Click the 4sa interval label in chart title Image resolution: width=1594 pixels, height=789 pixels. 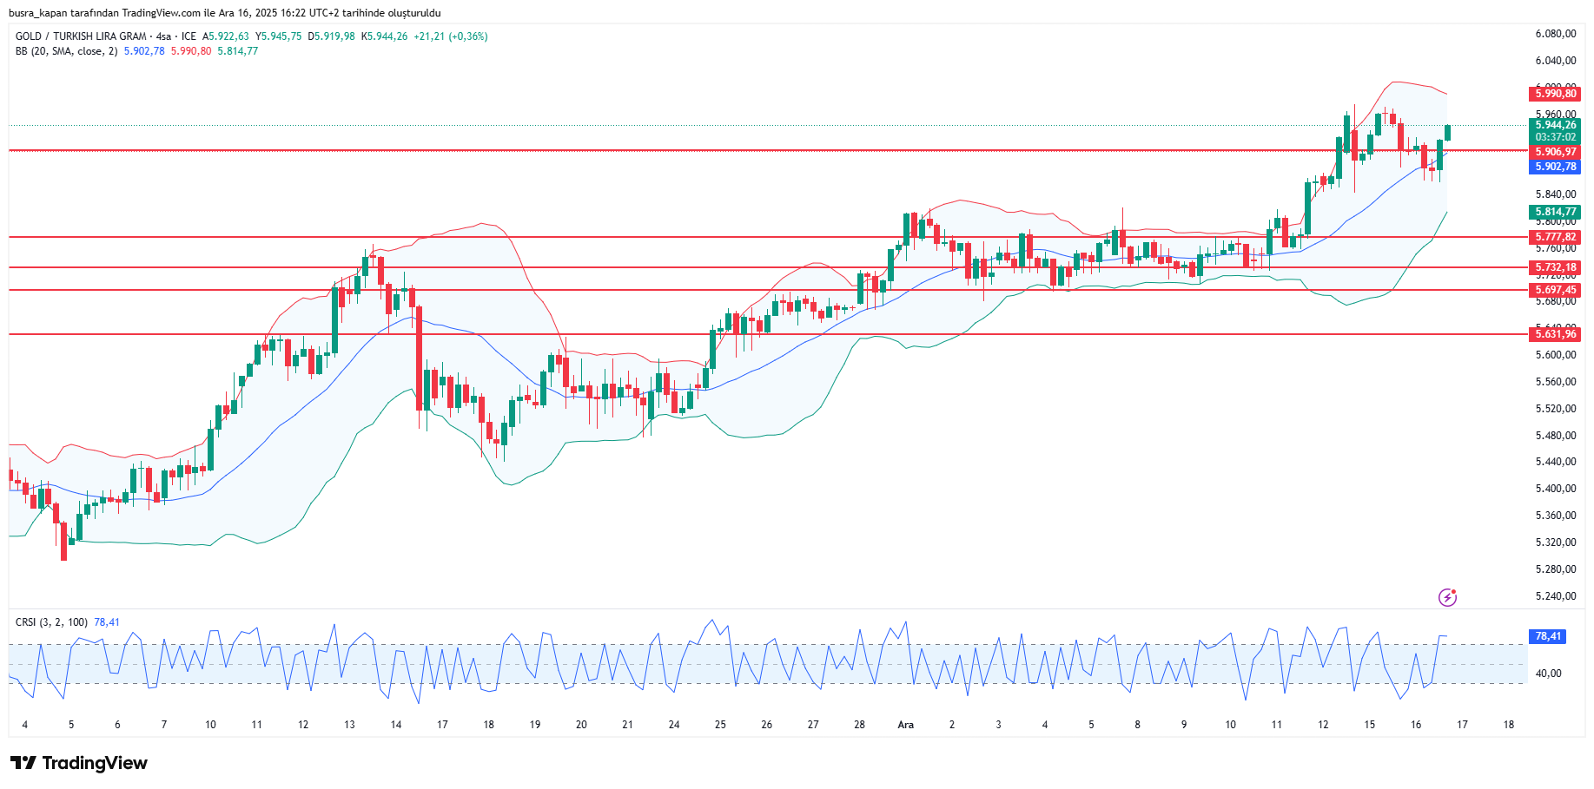point(162,36)
